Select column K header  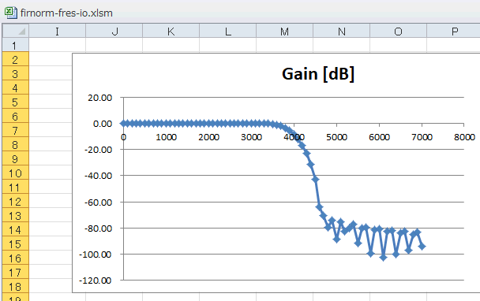pyautogui.click(x=171, y=32)
